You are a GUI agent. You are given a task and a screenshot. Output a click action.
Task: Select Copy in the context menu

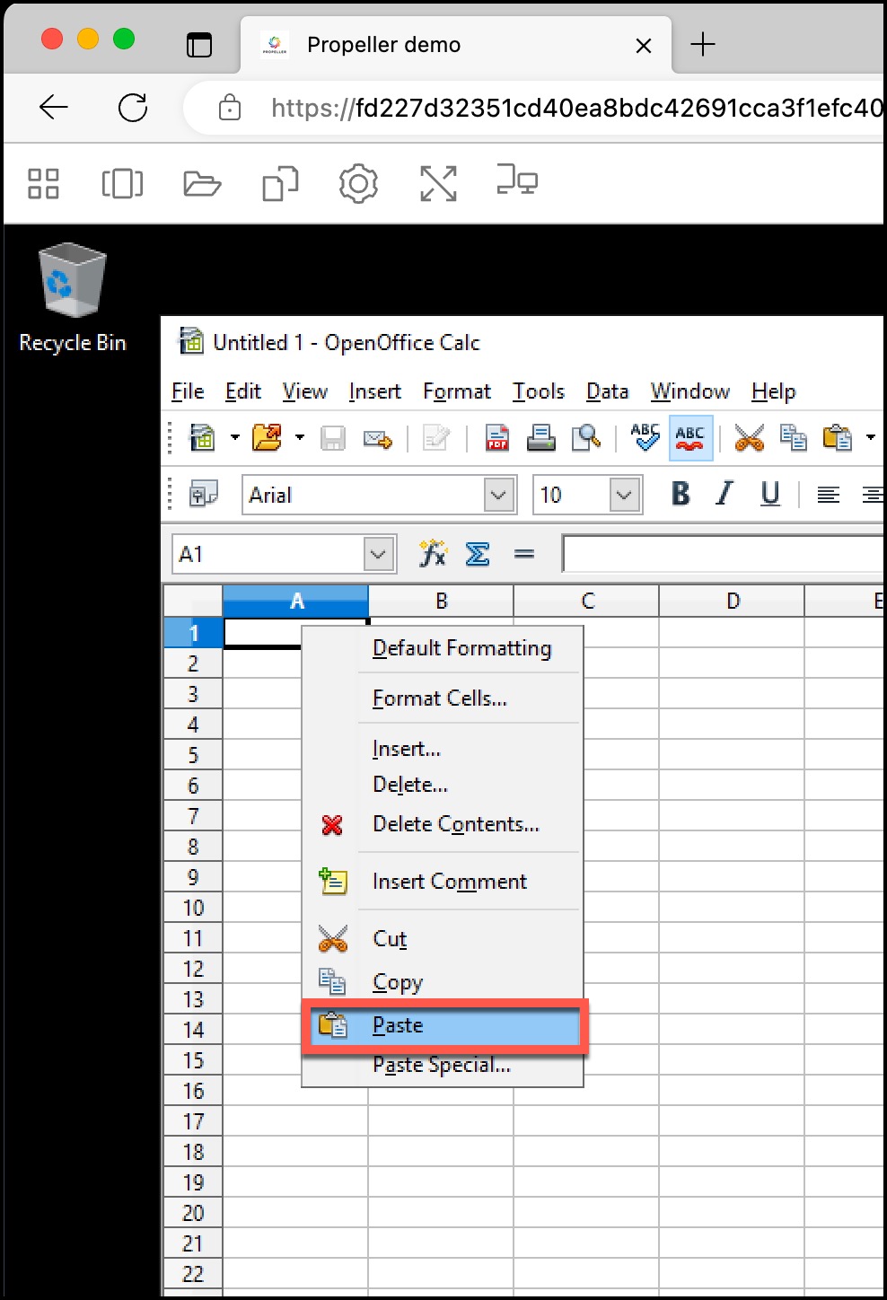point(443,982)
